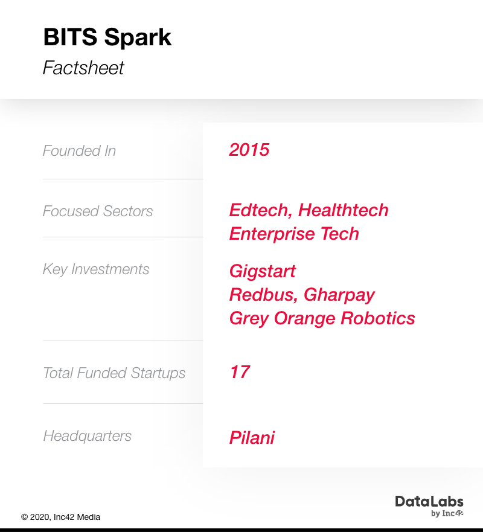Click the Redbus, Gharpay line
The height and width of the screenshot is (532, 483).
[302, 295]
